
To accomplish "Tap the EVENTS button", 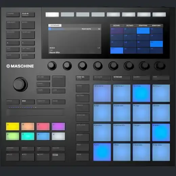I will pyautogui.click(x=83, y=108).
